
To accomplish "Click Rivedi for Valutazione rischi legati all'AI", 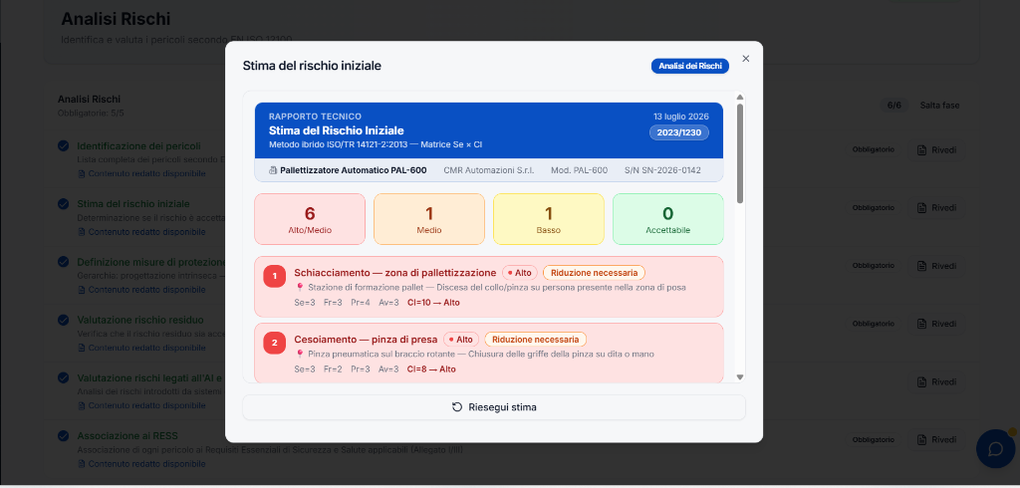I will click(x=936, y=382).
